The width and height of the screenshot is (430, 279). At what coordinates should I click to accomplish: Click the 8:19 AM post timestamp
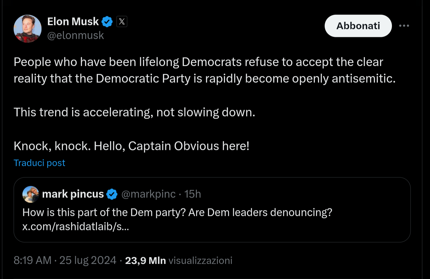tap(32, 260)
